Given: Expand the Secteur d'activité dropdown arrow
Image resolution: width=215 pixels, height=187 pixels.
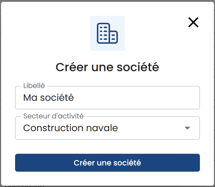Looking at the screenshot, I should pyautogui.click(x=187, y=128).
